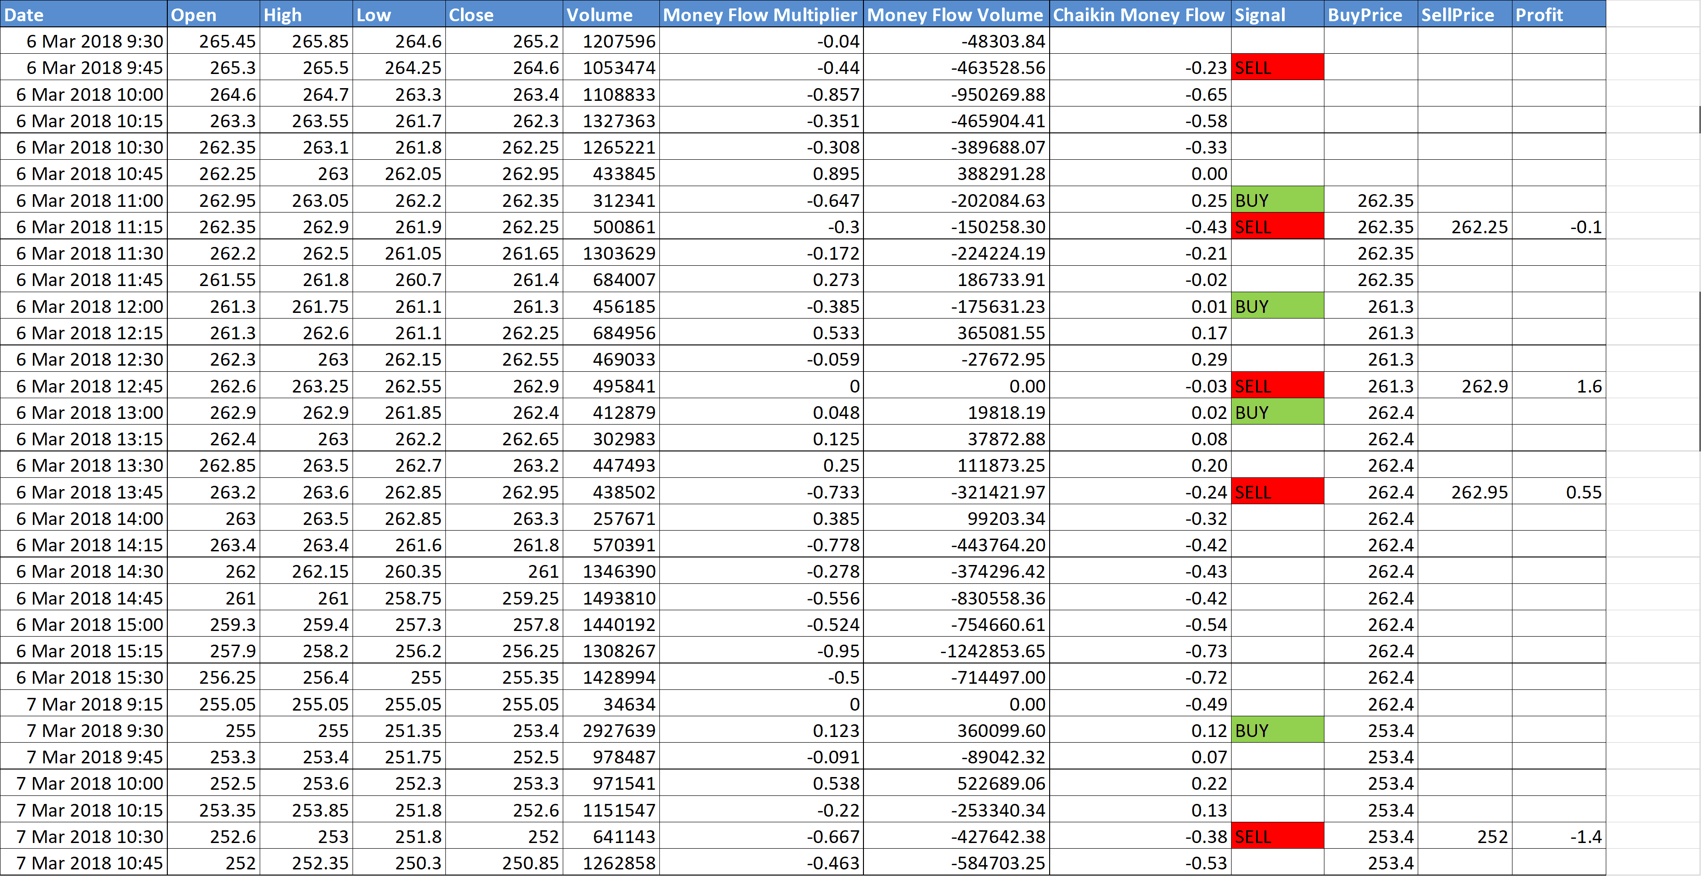Click the red SELL cell at 6 Mar 9:45
1701x876 pixels.
pos(1278,67)
